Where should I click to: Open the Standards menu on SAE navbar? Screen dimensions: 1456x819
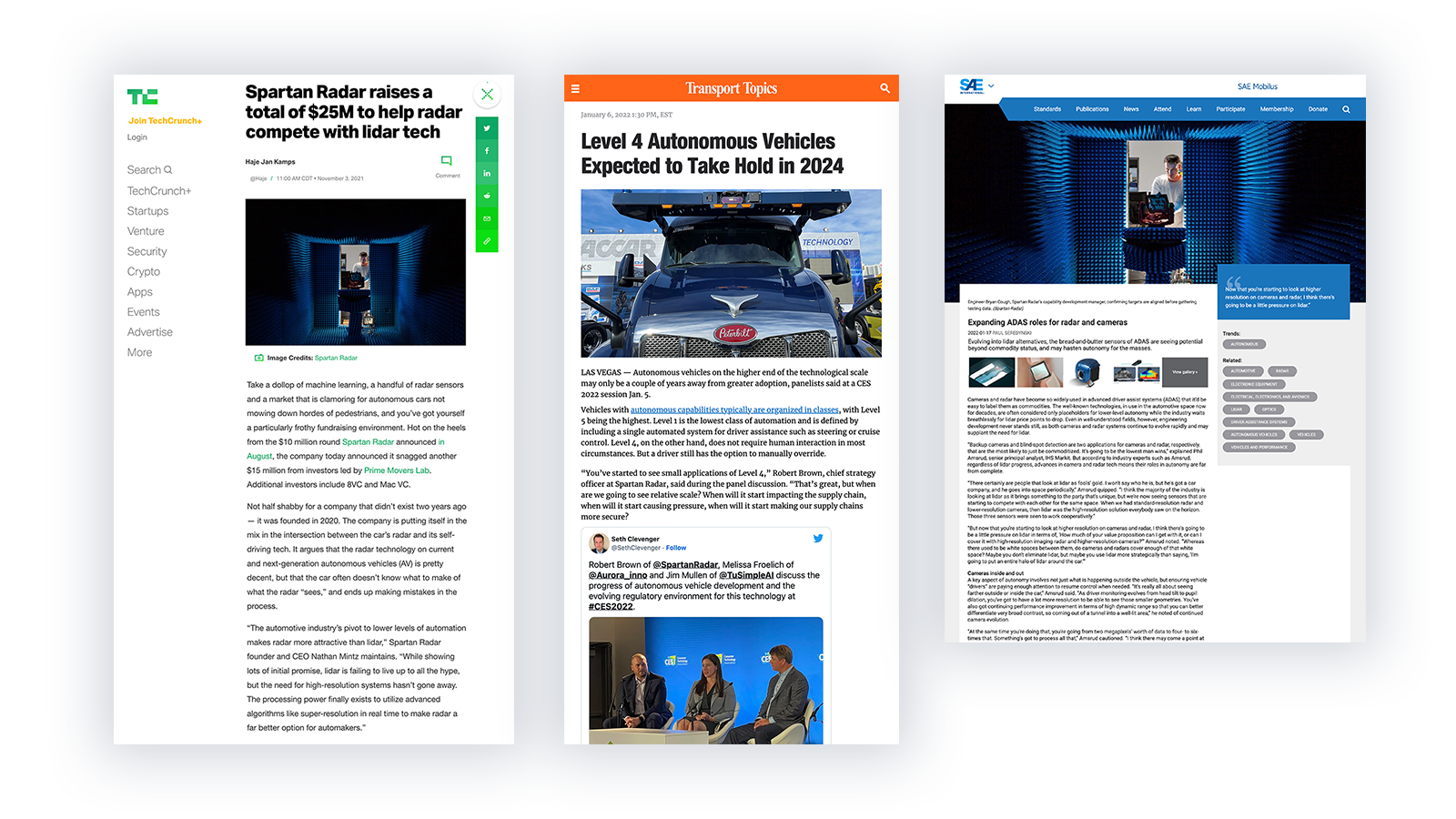click(1046, 109)
